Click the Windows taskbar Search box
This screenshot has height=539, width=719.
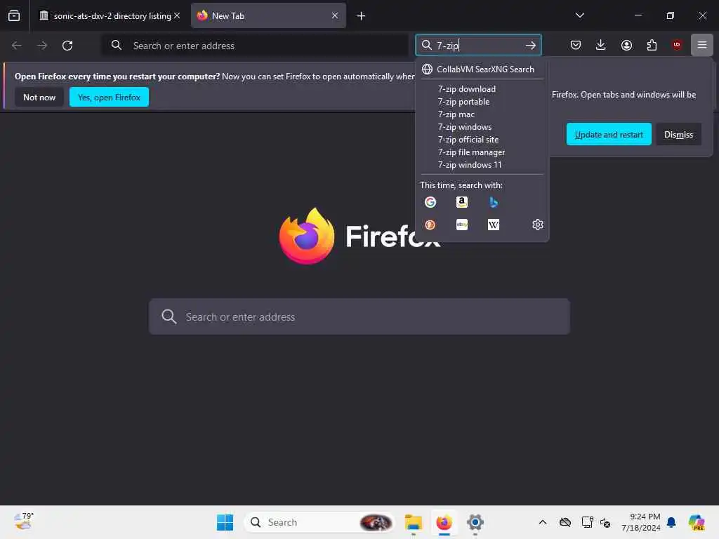click(319, 522)
